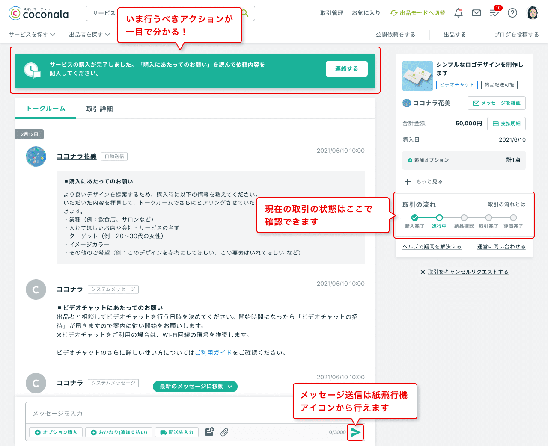
Task: Click the search magnifier icon
Action: (244, 13)
